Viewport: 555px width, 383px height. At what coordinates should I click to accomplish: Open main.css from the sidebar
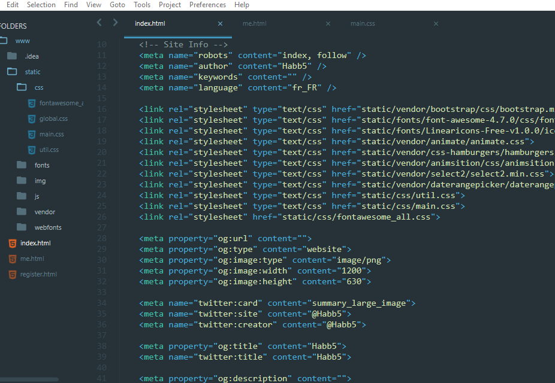(52, 134)
